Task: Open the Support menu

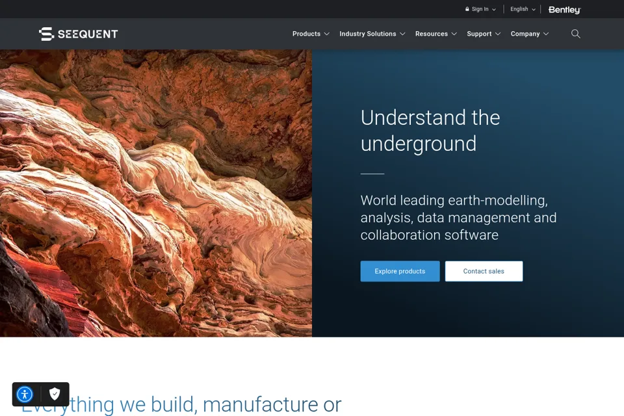Action: [479, 34]
